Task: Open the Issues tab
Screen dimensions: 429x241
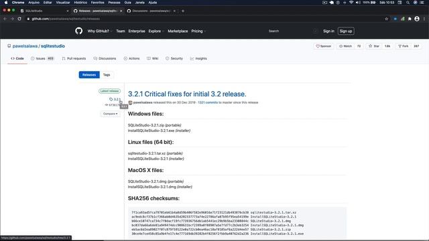Action: [42, 58]
